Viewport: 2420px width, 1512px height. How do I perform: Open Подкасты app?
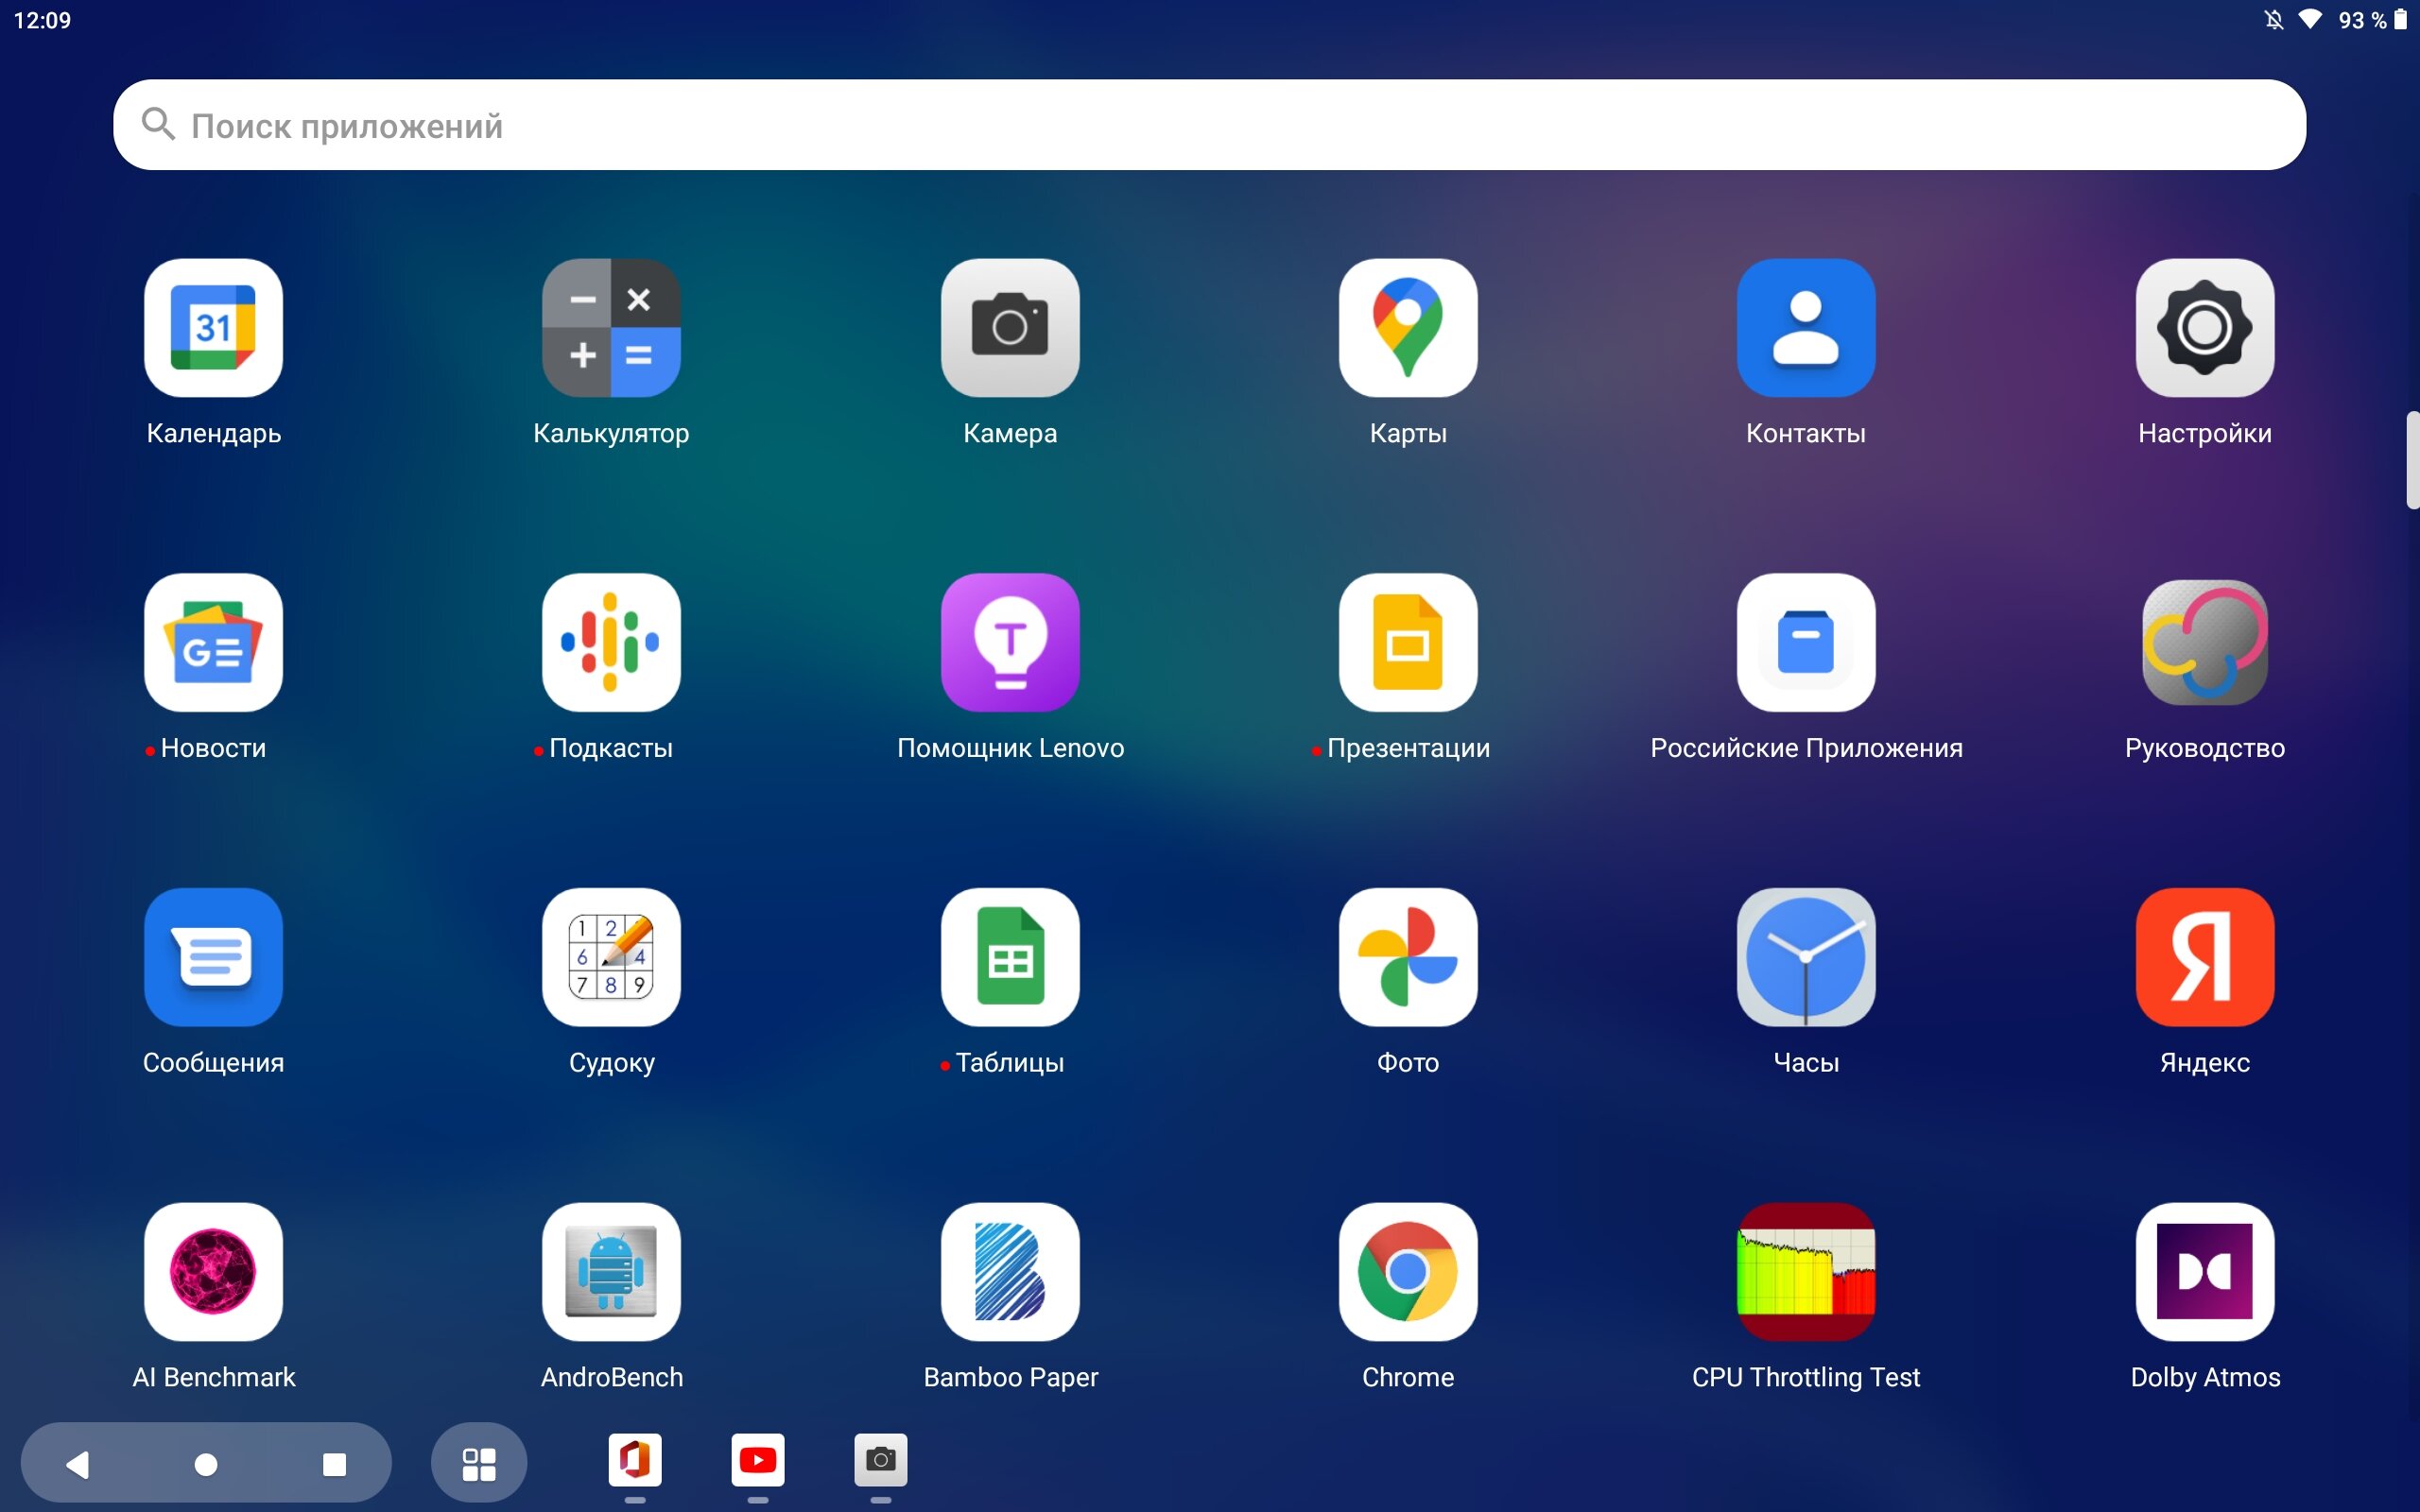(x=611, y=642)
